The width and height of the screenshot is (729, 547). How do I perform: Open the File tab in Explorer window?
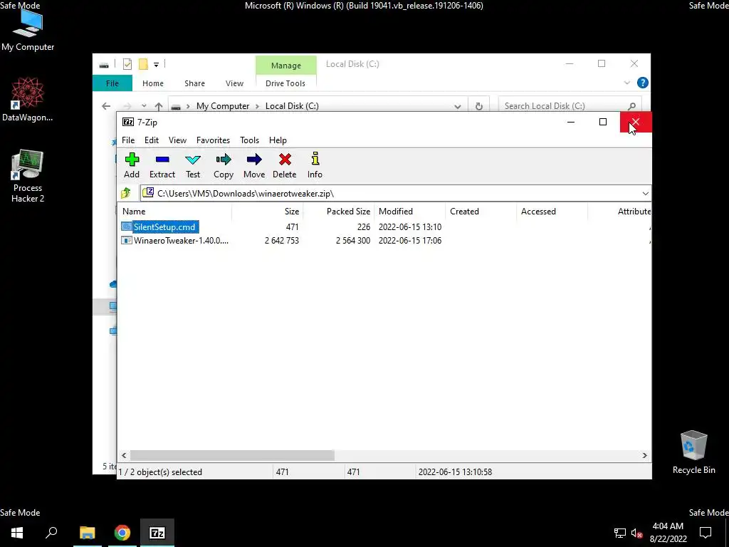click(x=112, y=83)
